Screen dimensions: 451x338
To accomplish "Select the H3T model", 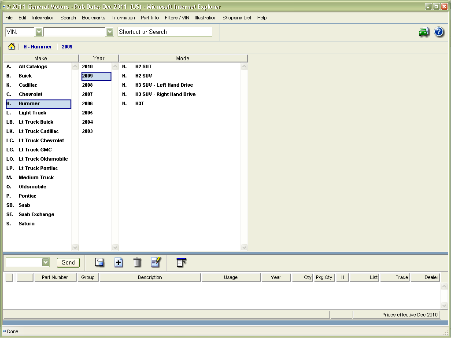I will [140, 103].
